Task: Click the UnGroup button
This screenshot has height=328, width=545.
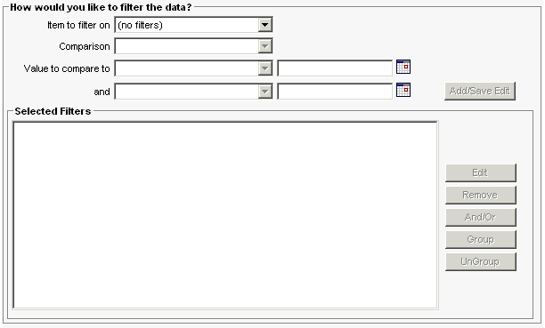Action: pyautogui.click(x=481, y=261)
